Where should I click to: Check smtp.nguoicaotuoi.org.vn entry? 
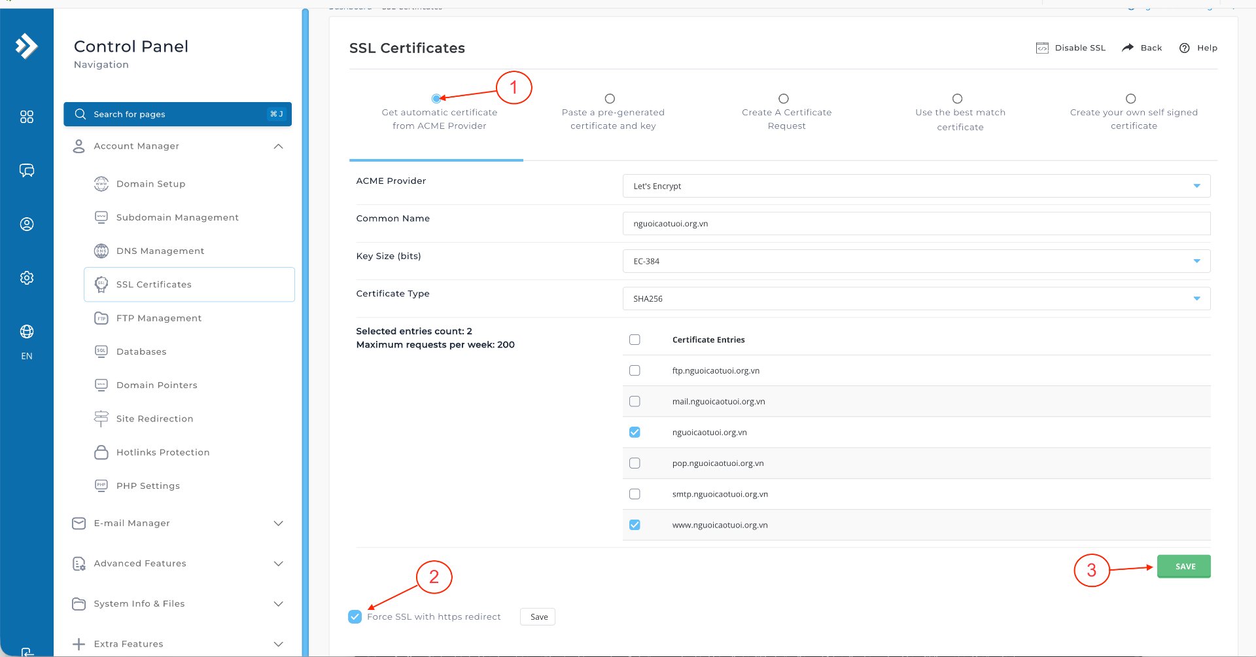click(635, 494)
